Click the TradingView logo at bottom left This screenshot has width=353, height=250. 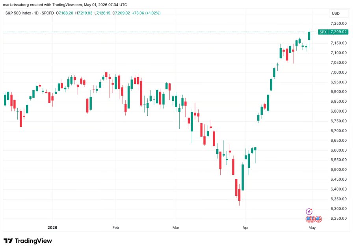[x=28, y=241]
